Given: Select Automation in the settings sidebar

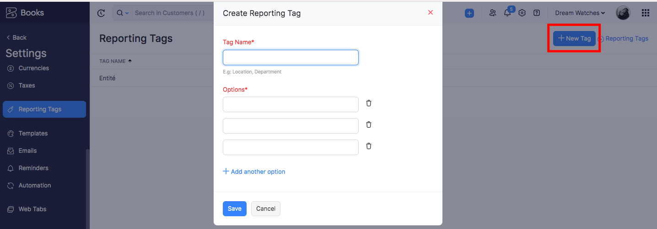Looking at the screenshot, I should point(35,185).
